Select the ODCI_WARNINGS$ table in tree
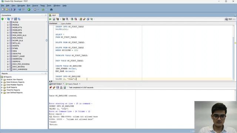This screenshot has width=237, height=133. (x=20, y=69)
